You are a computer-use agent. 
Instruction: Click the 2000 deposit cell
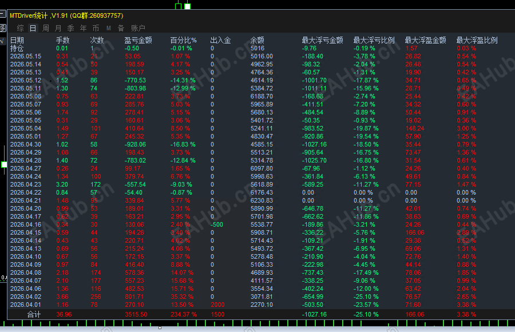pos(218,305)
